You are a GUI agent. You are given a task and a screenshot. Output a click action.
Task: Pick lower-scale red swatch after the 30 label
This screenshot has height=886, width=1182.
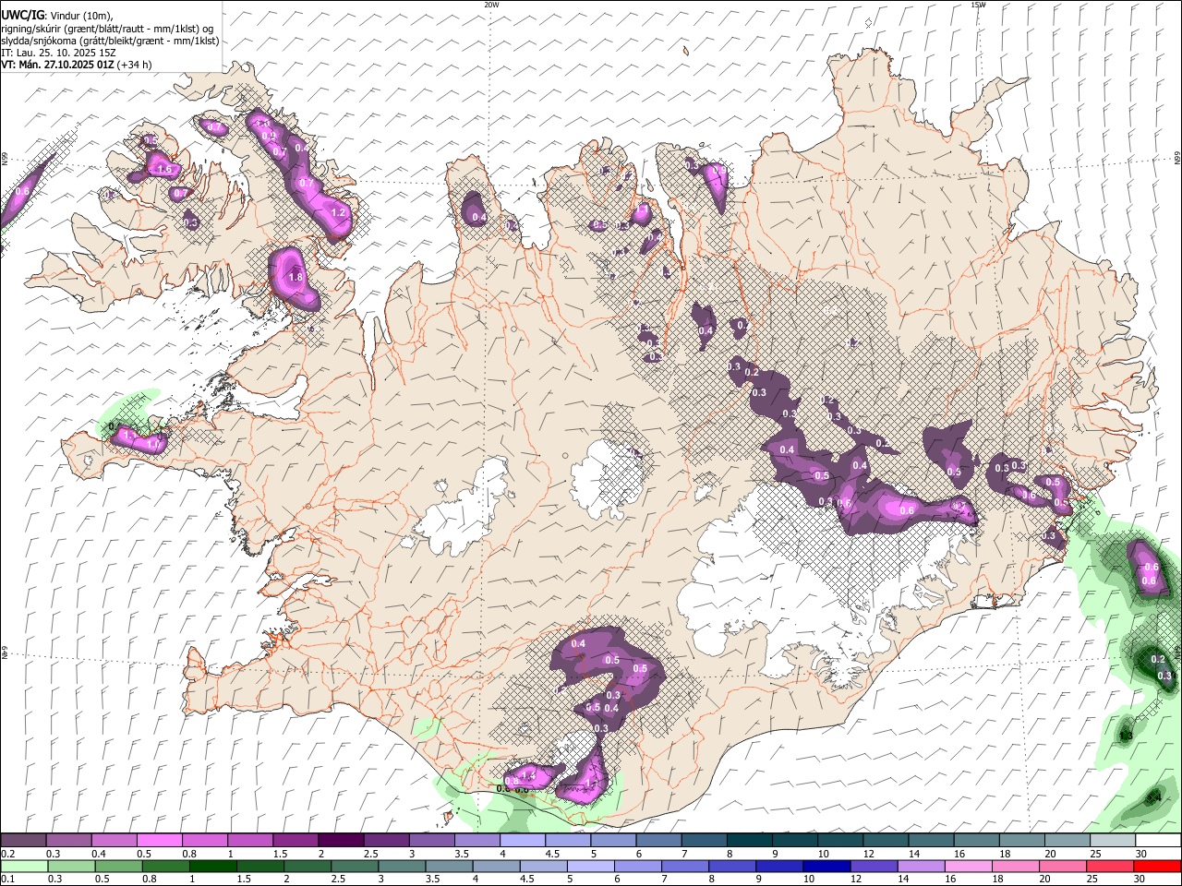1156,866
